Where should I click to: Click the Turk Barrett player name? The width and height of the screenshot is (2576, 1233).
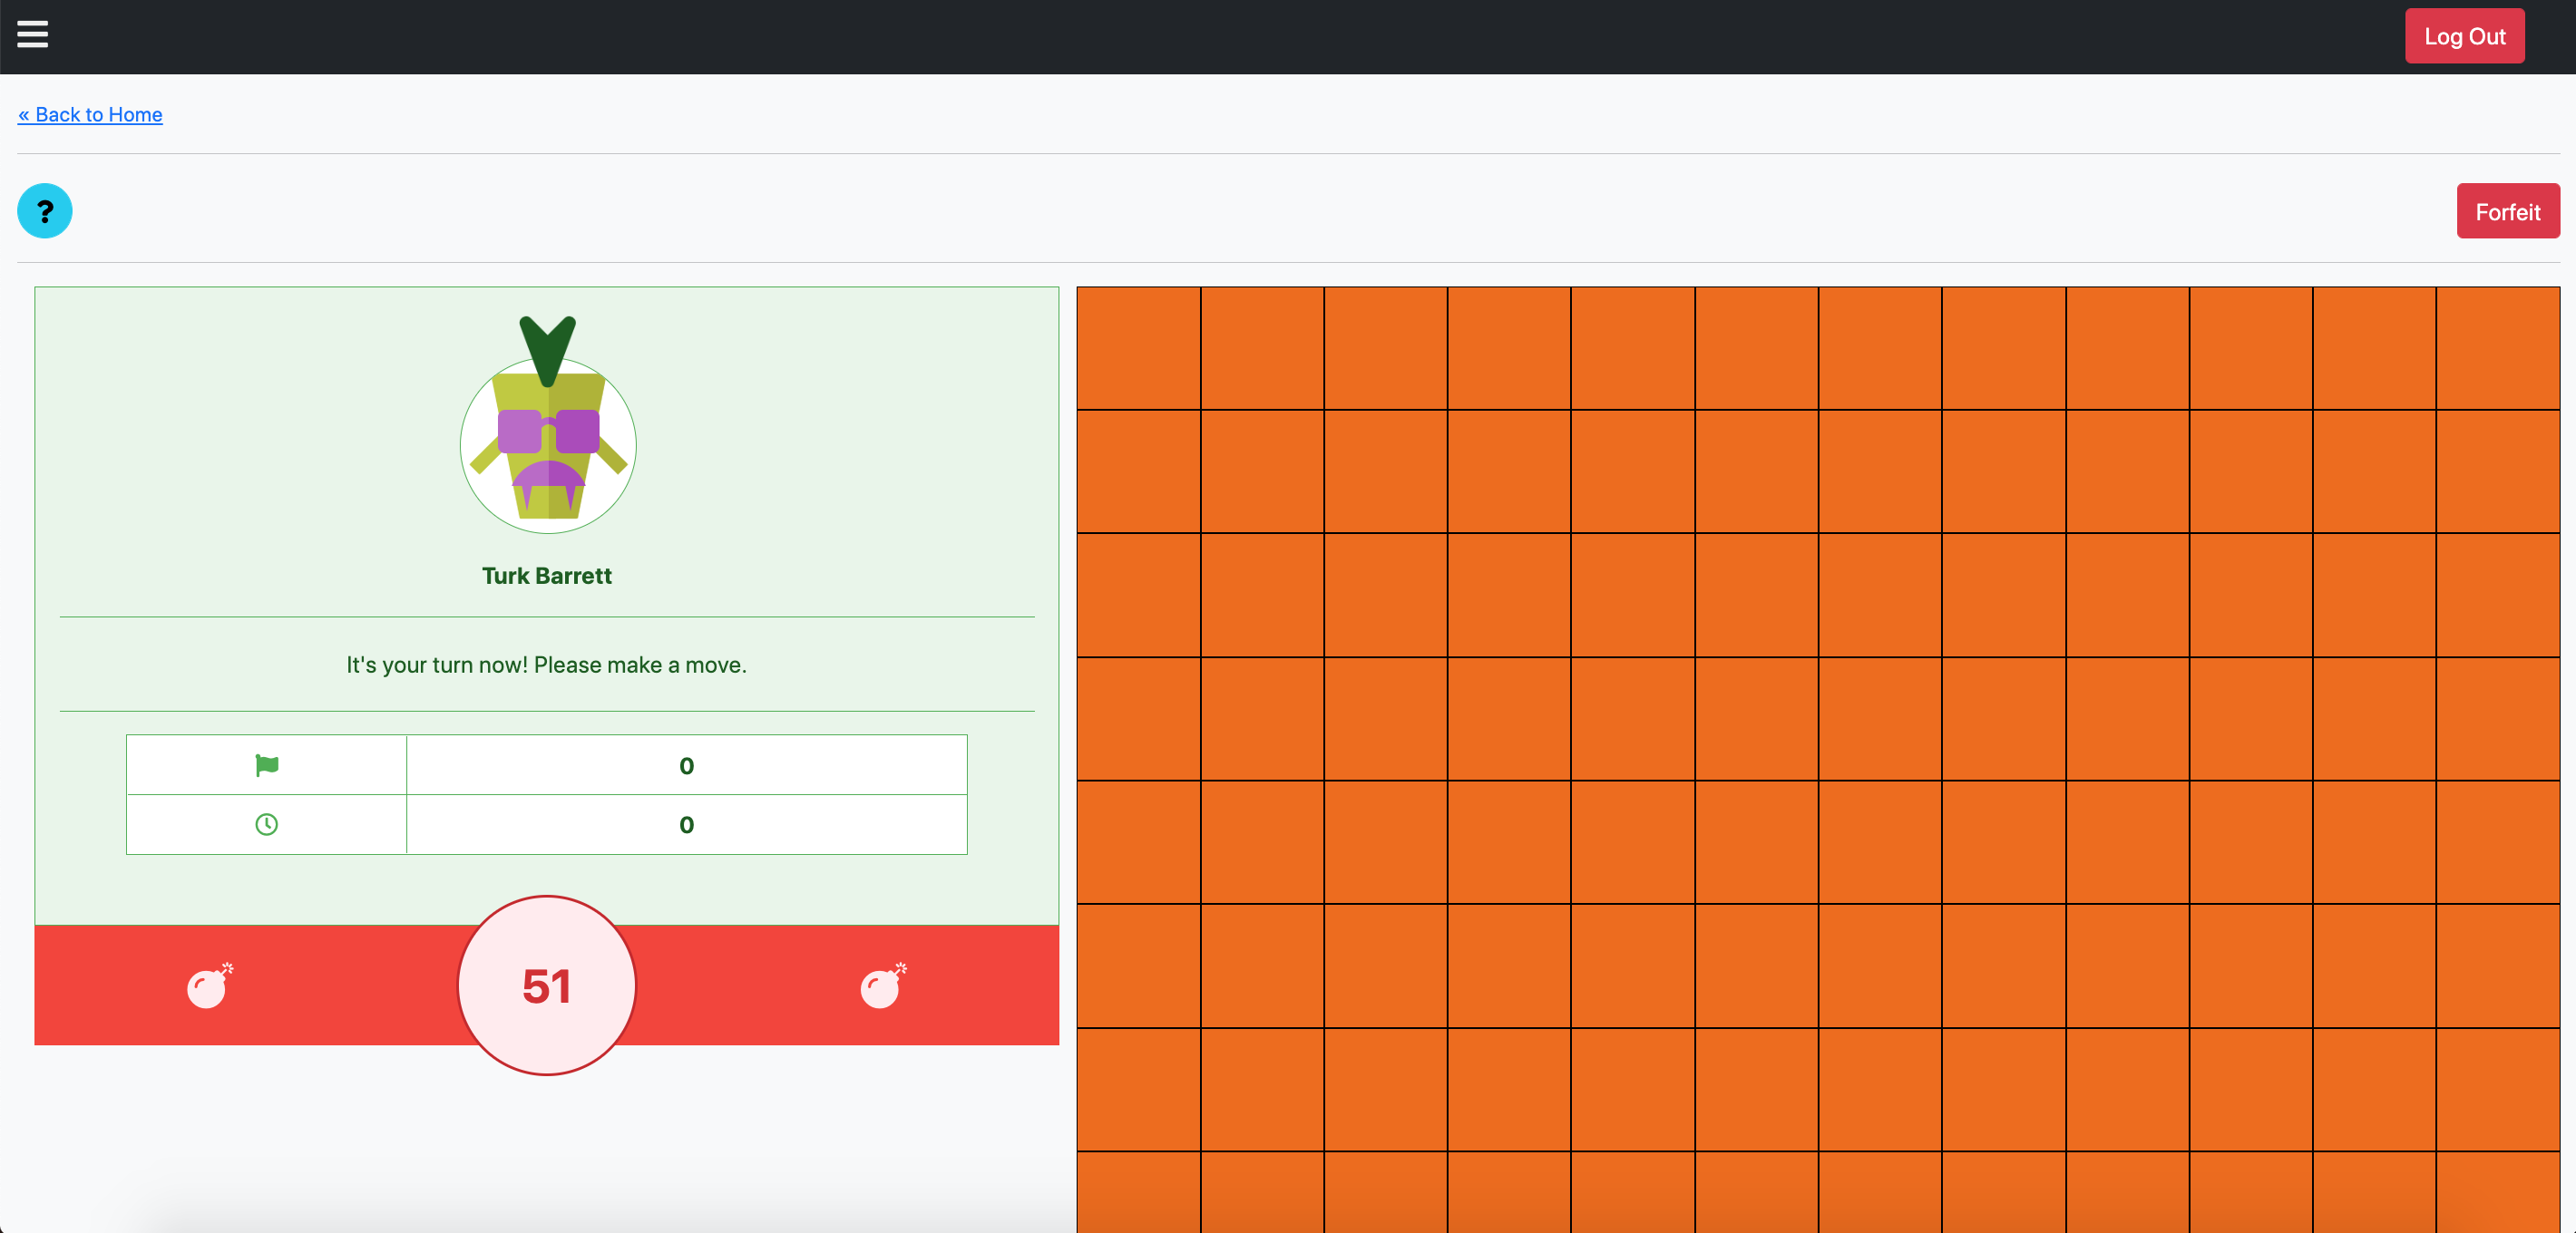(x=547, y=576)
